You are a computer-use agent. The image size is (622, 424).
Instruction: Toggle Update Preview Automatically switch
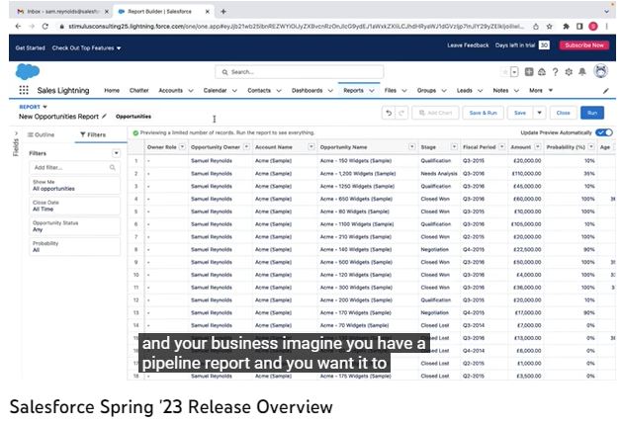(x=604, y=132)
